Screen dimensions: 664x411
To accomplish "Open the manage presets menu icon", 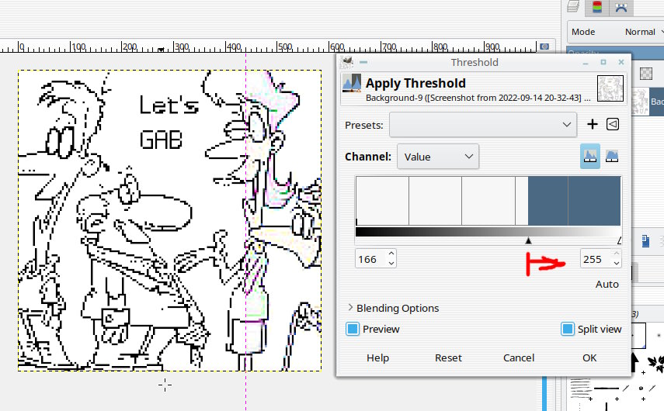I will tap(612, 124).
